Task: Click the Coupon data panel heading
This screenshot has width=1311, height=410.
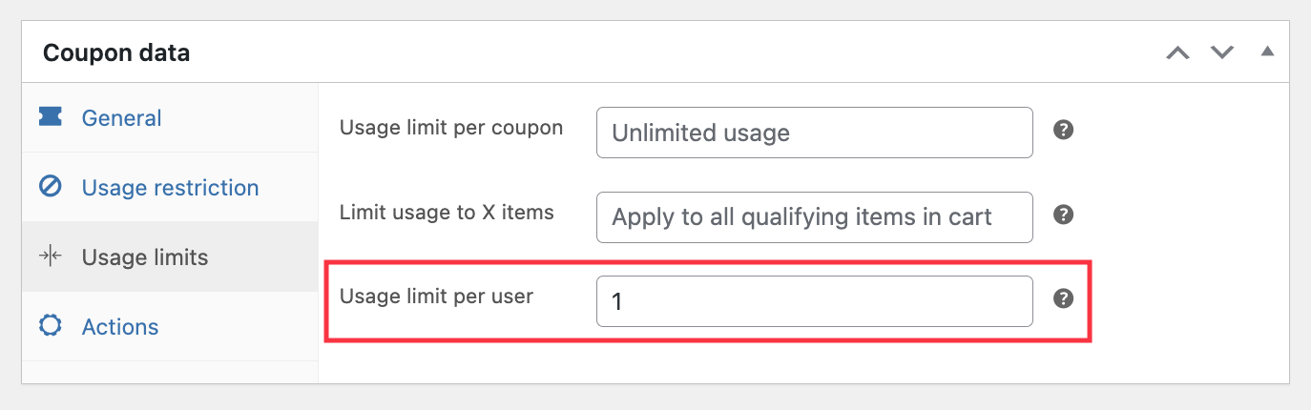Action: [116, 52]
